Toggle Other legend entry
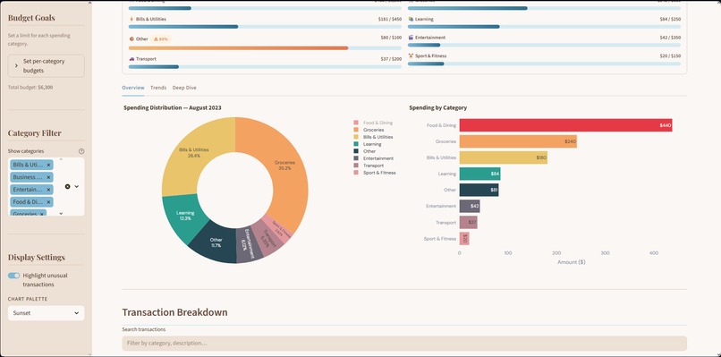The height and width of the screenshot is (357, 721). (x=365, y=151)
